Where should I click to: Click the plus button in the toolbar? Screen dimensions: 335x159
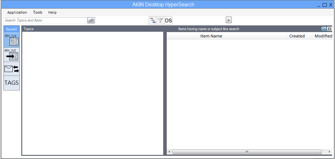pyautogui.click(x=229, y=20)
